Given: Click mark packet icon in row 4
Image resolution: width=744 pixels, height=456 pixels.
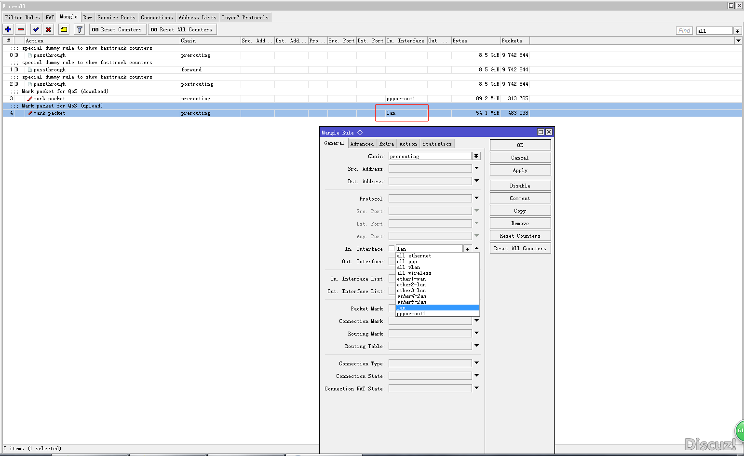Looking at the screenshot, I should (30, 113).
